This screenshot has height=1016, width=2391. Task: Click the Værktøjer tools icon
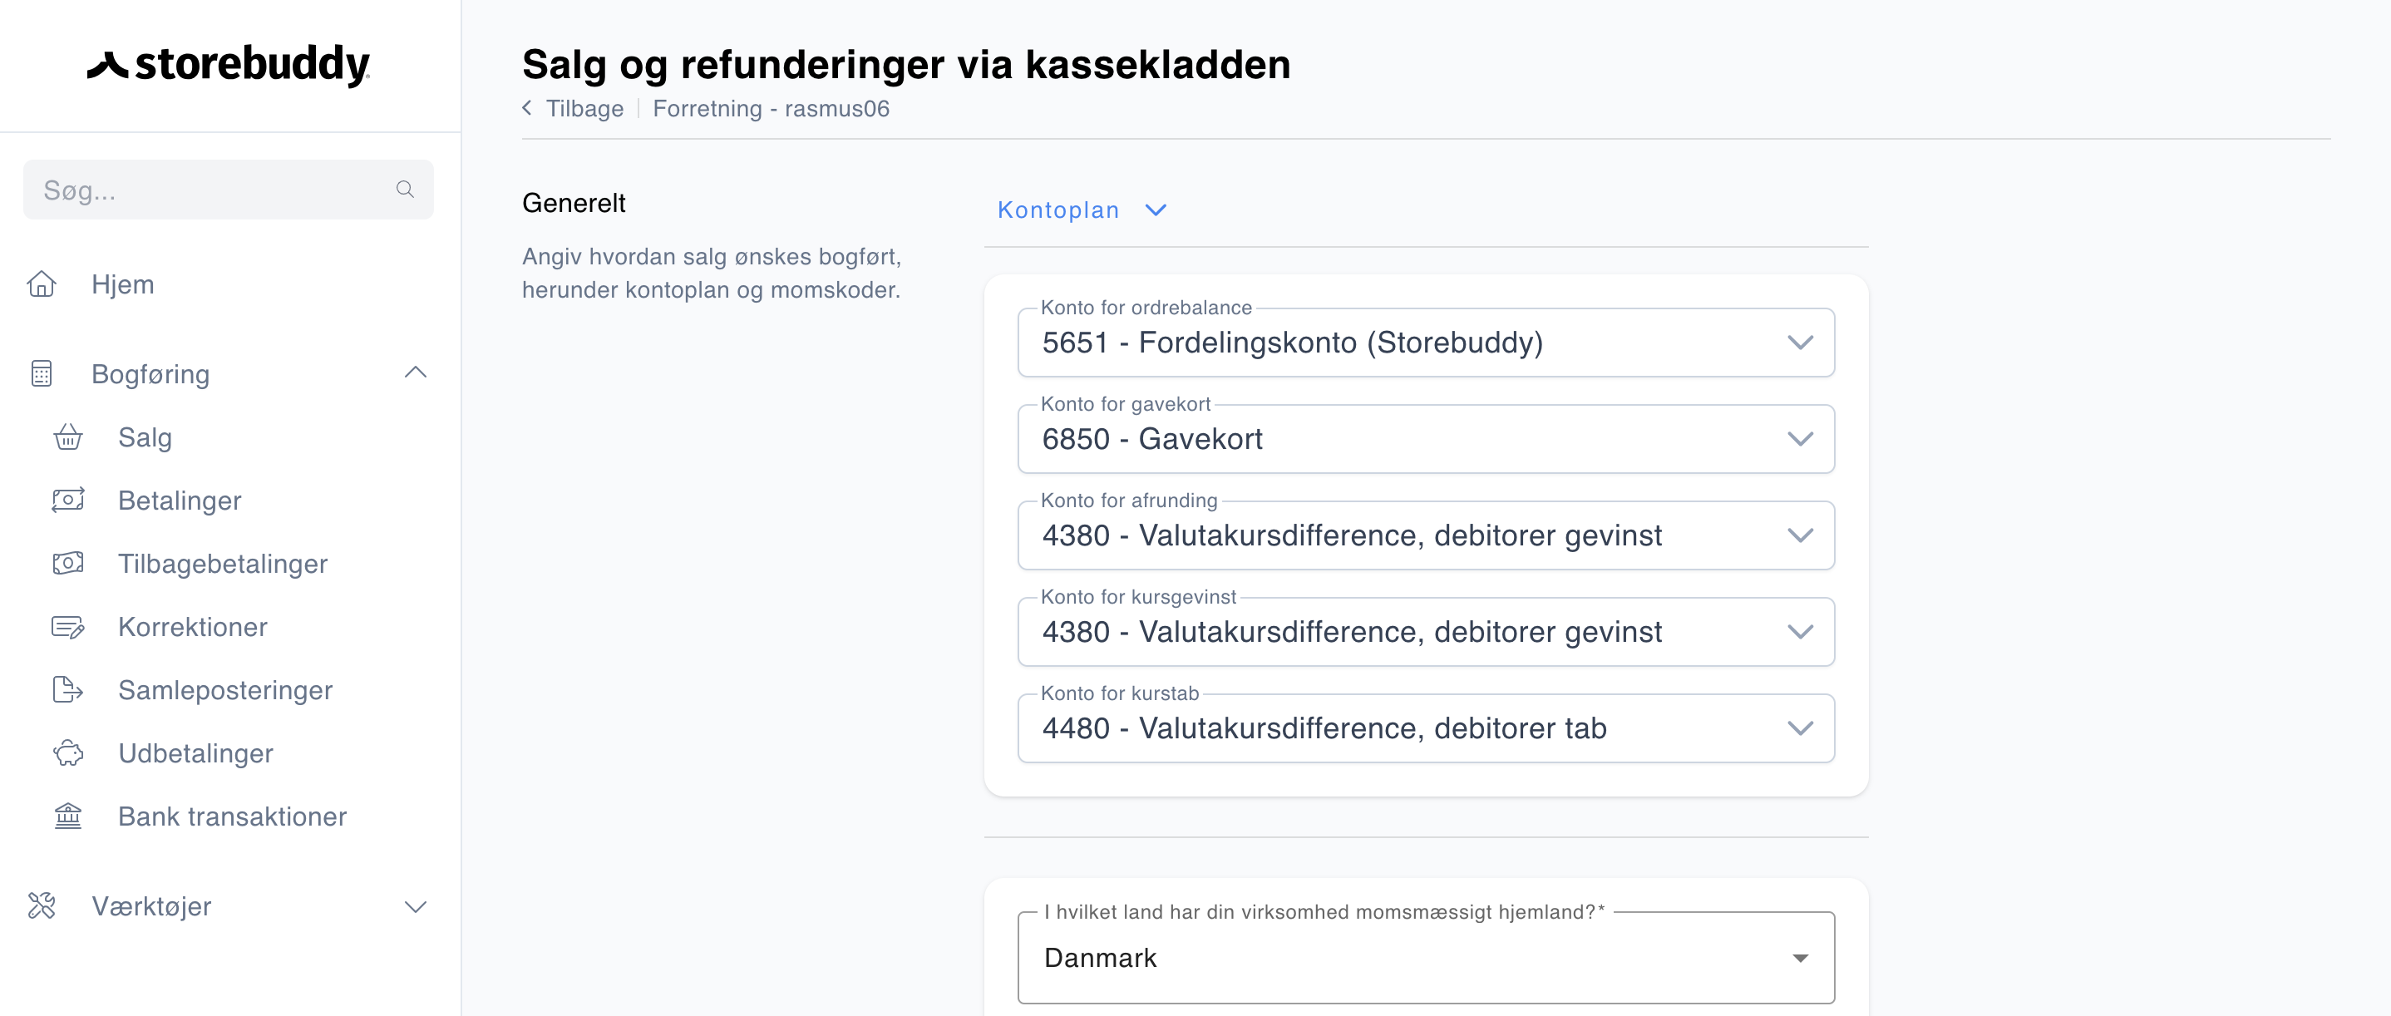42,906
